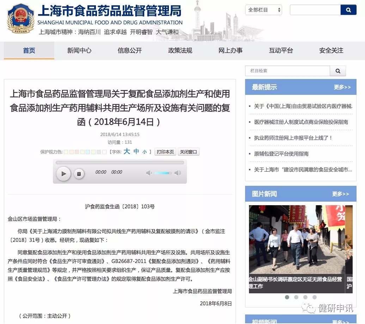The height and width of the screenshot is (324, 365).
Task: Open the 新闻中心 navigation tab
Action: [x=79, y=50]
